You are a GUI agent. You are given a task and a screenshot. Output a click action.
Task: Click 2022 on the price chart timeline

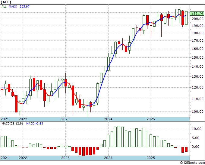(23, 119)
